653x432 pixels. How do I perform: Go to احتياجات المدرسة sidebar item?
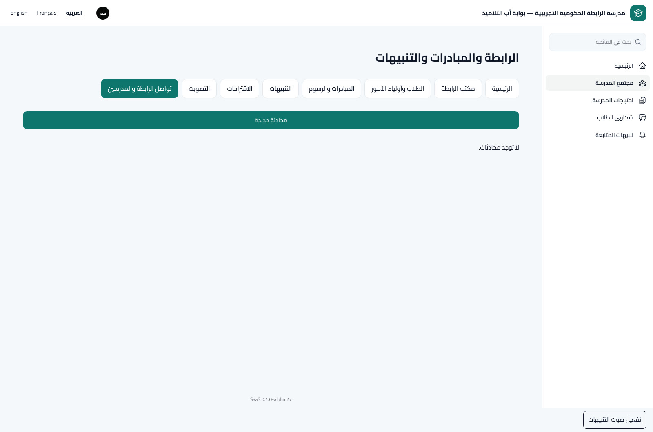point(597,100)
